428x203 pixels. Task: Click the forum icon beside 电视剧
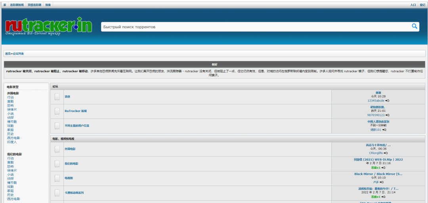(57, 178)
